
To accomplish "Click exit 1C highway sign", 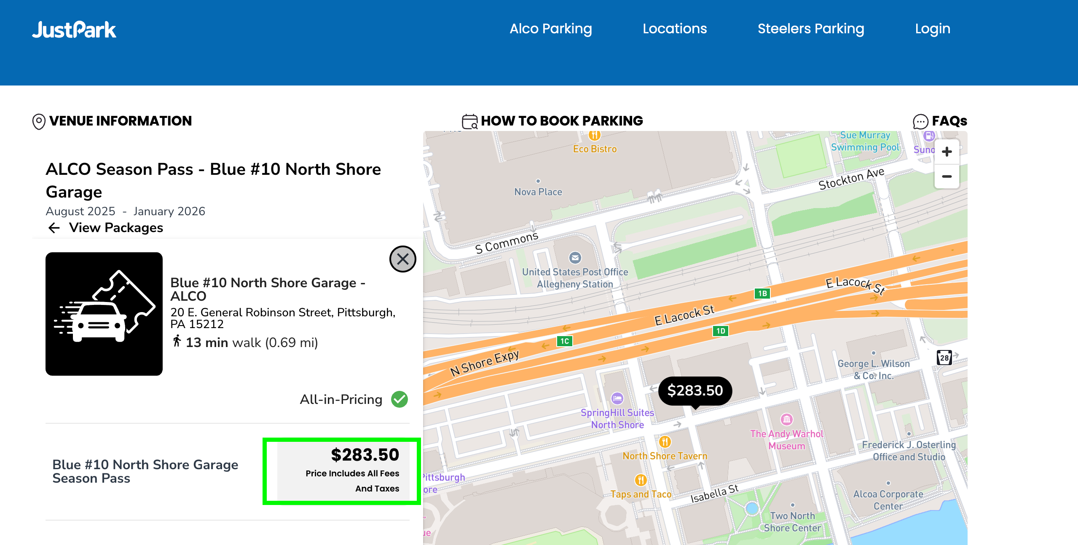I will [565, 341].
